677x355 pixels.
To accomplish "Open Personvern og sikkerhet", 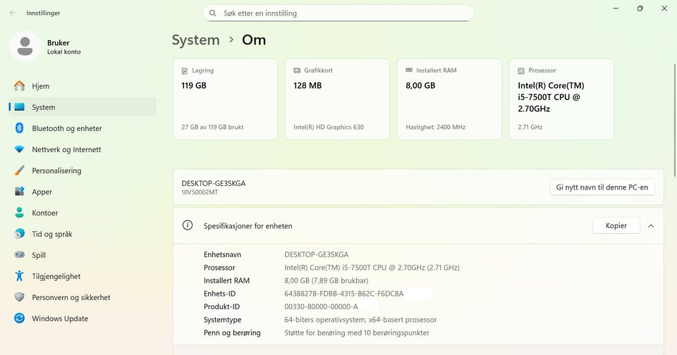I will [83, 297].
